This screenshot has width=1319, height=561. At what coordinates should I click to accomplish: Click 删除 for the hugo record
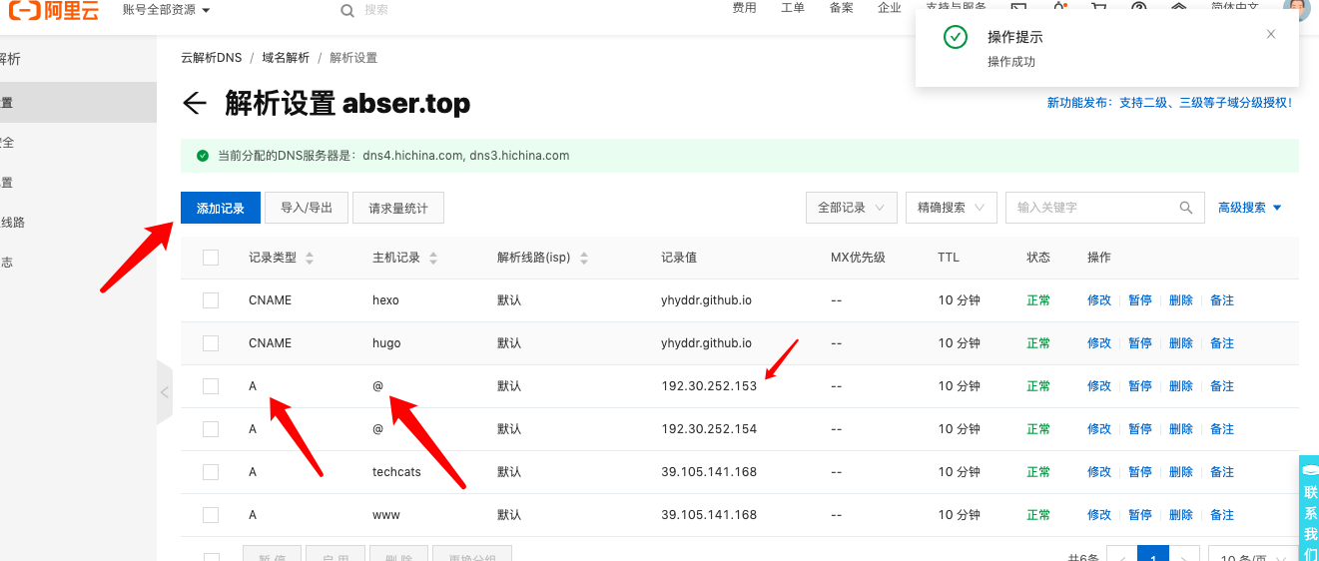coord(1181,343)
